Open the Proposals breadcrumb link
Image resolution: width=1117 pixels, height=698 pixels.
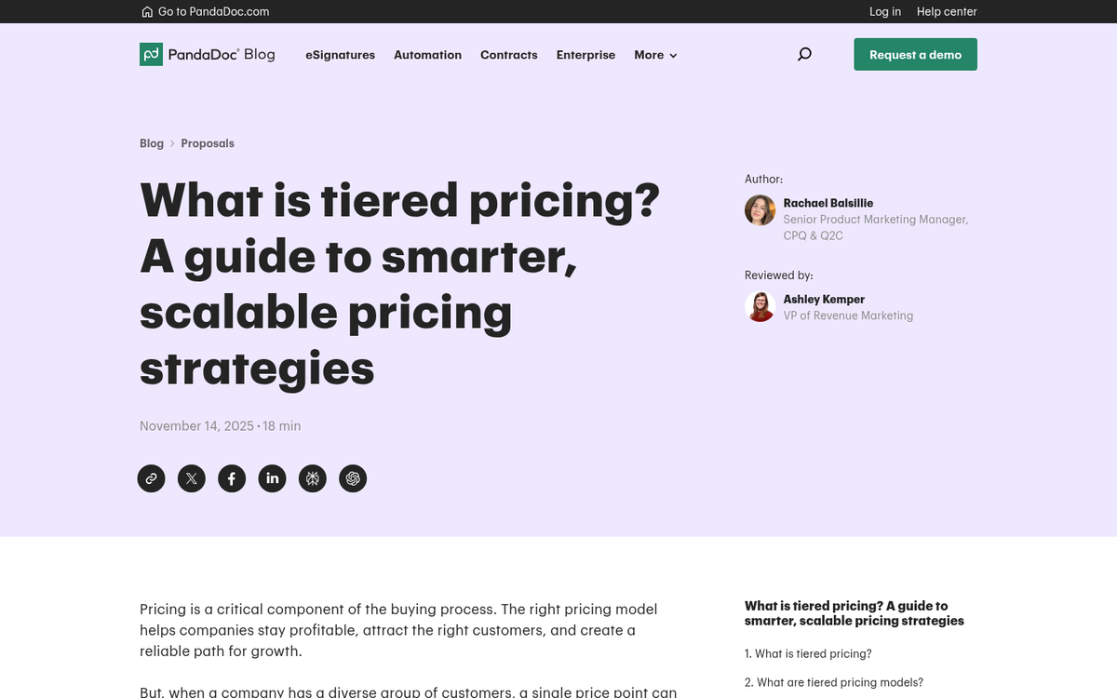tap(207, 143)
